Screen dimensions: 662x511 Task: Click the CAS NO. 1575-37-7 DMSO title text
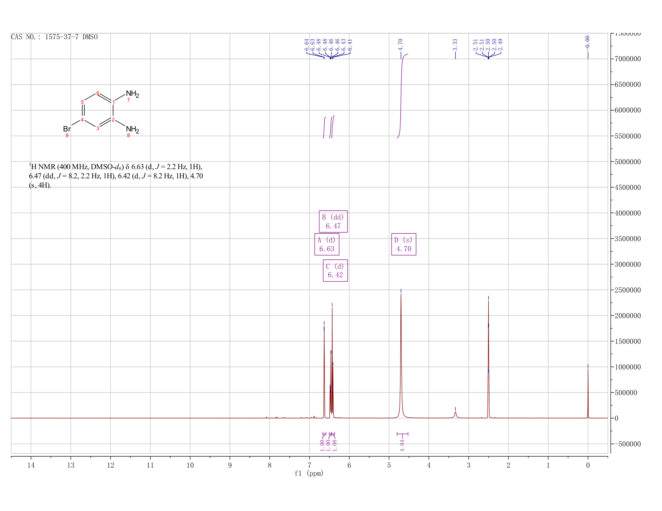(x=54, y=37)
